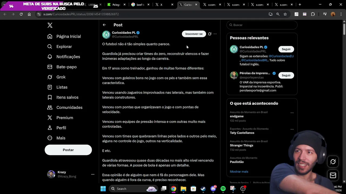Open the @CuriosidadesEU link
Screen dimensions: 346x194
point(281,56)
